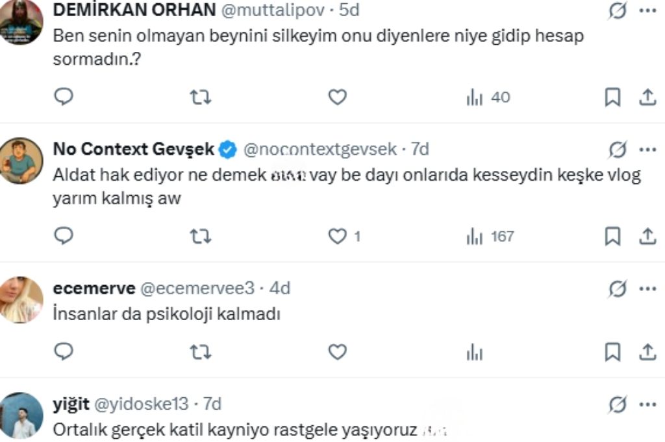The width and height of the screenshot is (665, 442).
Task: Open more options on DEMİRKAN ORHAN's tweet
Action: point(647,11)
